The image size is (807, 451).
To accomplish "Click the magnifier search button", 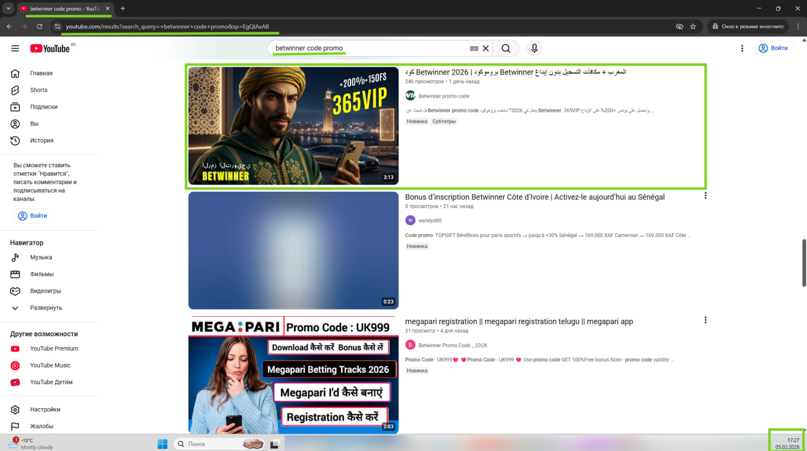I will (506, 49).
